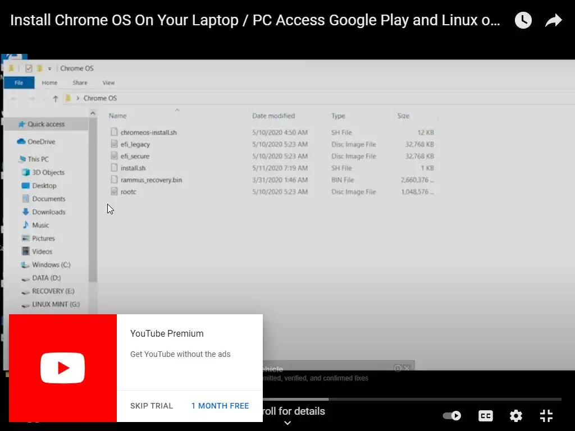Click SKIP TRIAL button
Screen dimensions: 575x431
pos(152,406)
